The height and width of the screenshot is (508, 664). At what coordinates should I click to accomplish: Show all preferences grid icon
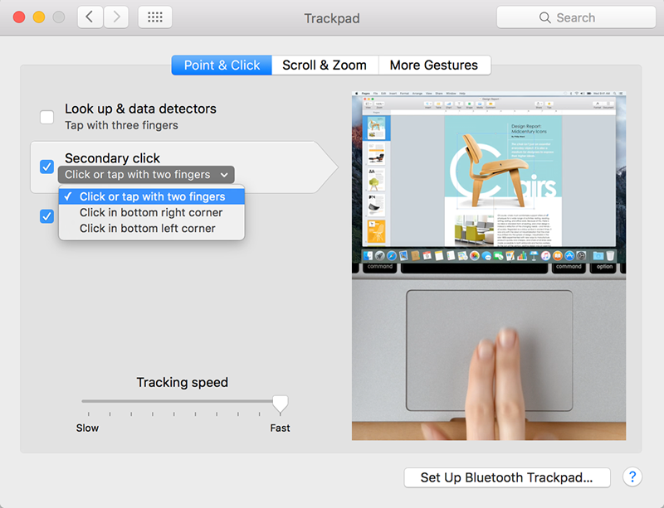click(x=154, y=17)
